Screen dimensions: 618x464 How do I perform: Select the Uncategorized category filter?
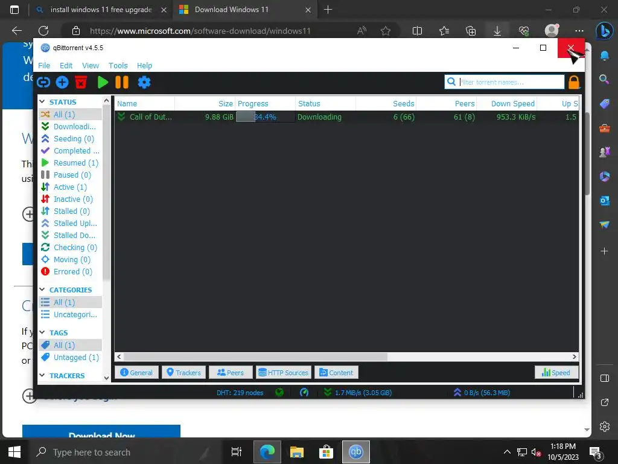(70, 314)
